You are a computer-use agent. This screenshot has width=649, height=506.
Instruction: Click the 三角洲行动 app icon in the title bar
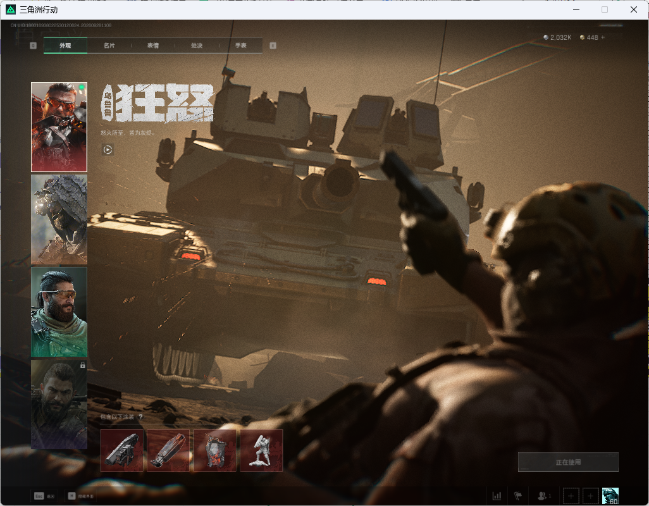pos(11,9)
